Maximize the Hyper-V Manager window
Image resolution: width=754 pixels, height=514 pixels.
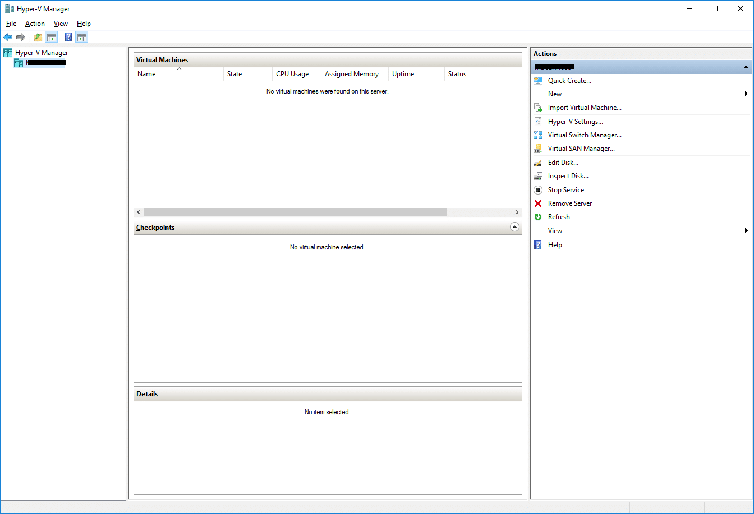coord(715,8)
